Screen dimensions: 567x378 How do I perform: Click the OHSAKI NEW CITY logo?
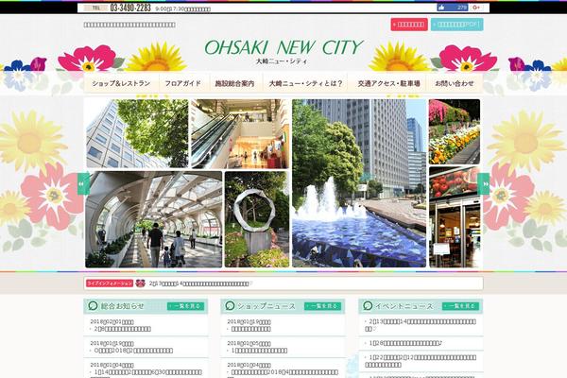[283, 47]
